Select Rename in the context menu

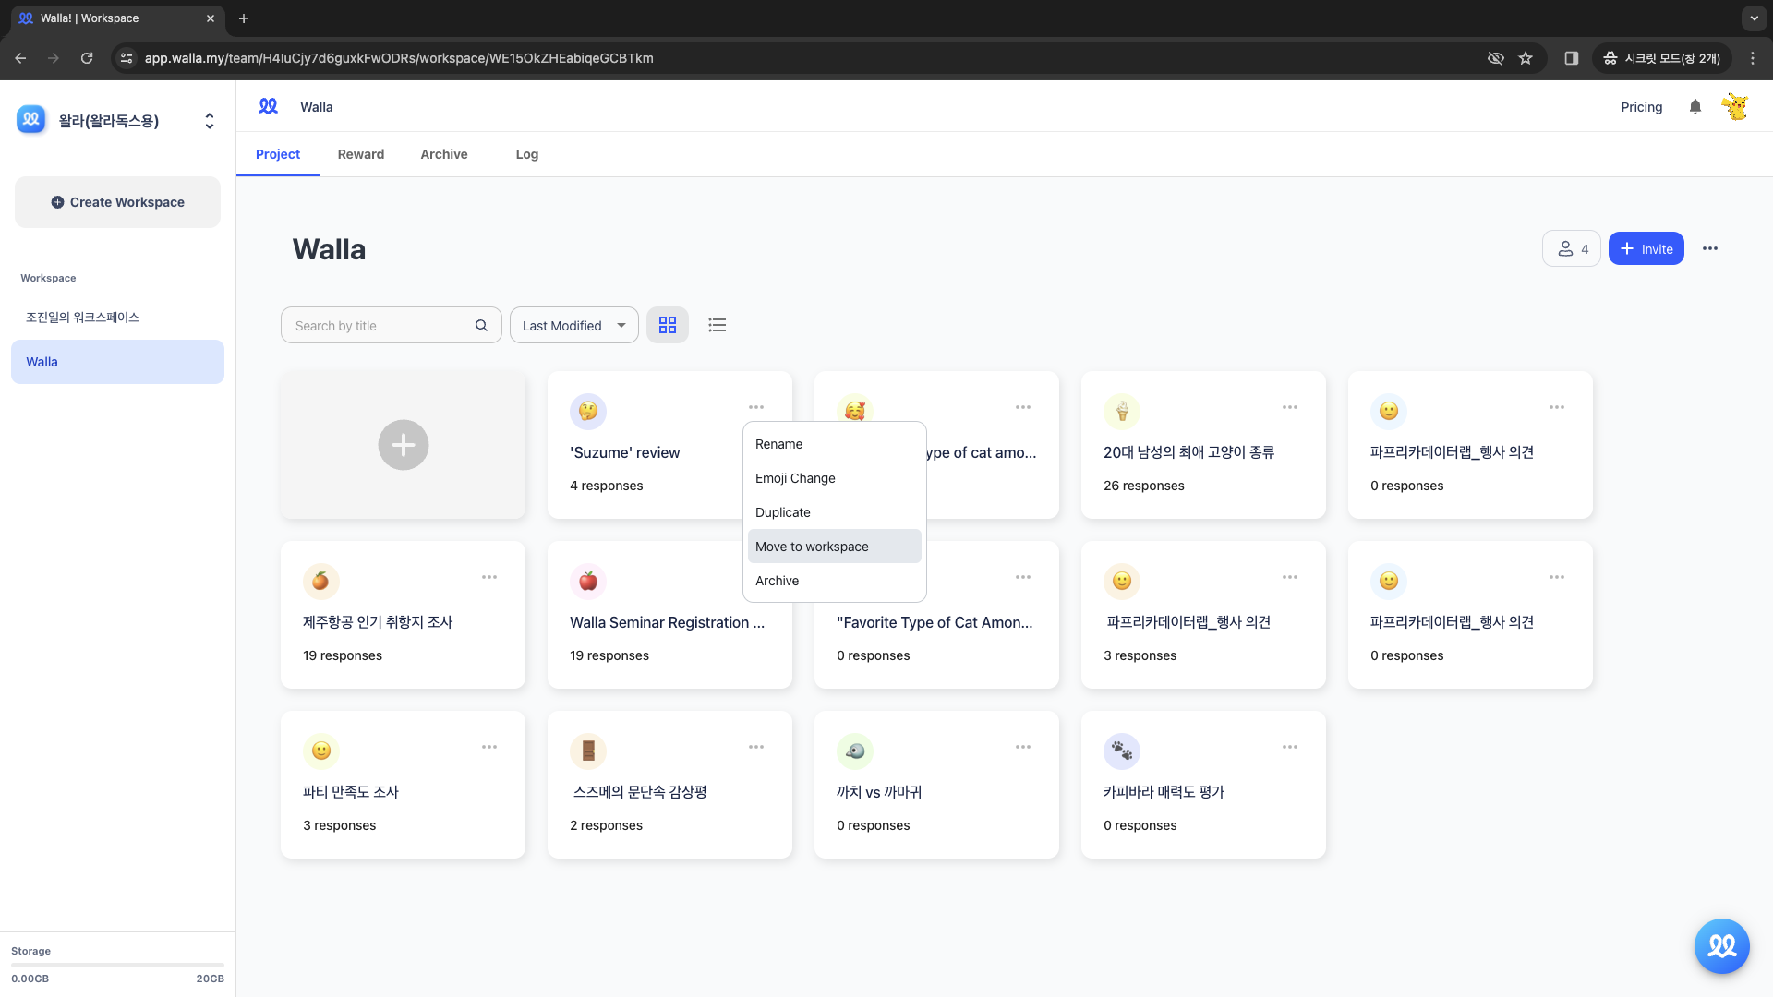[835, 444]
